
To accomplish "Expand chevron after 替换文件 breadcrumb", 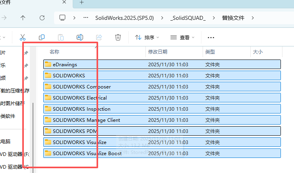I will [253, 18].
